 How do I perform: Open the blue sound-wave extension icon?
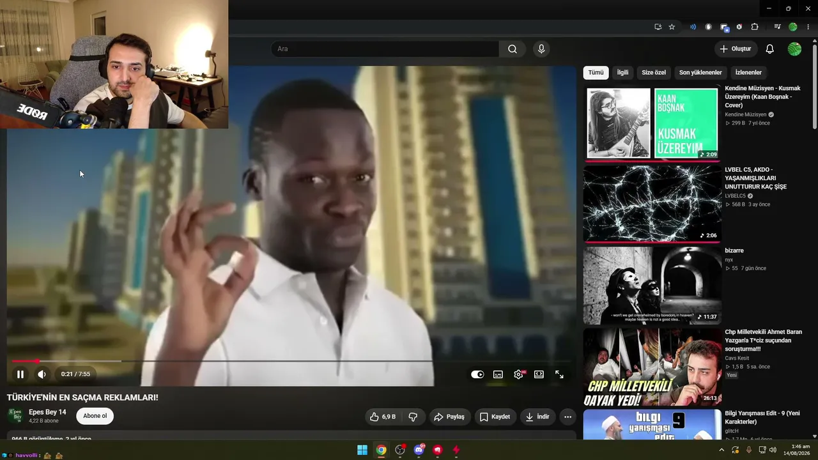click(x=693, y=27)
